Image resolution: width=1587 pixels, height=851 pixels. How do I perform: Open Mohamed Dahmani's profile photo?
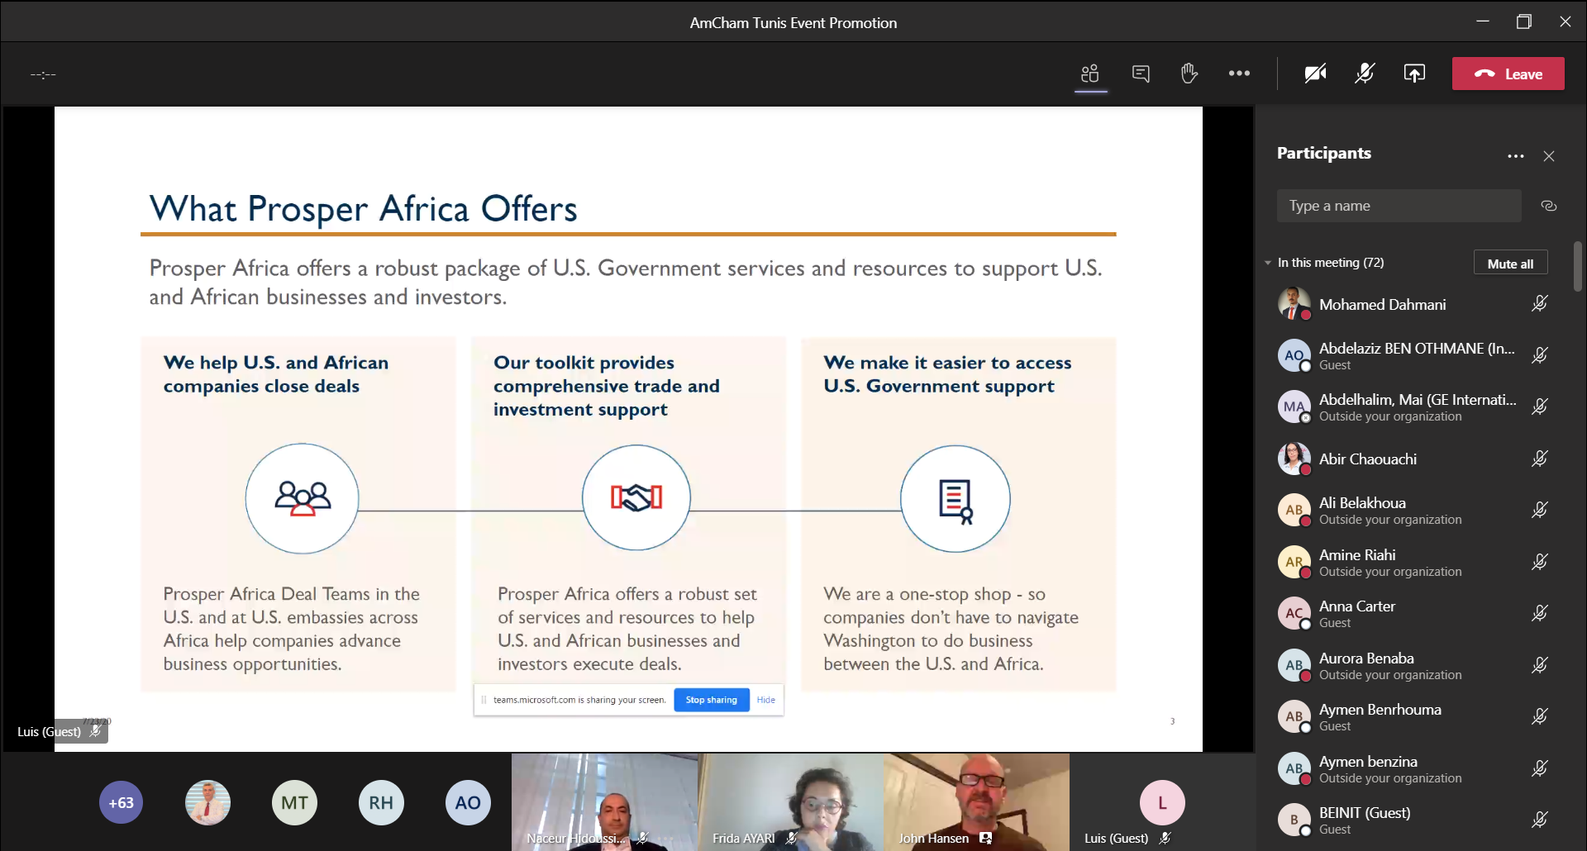pyautogui.click(x=1294, y=304)
